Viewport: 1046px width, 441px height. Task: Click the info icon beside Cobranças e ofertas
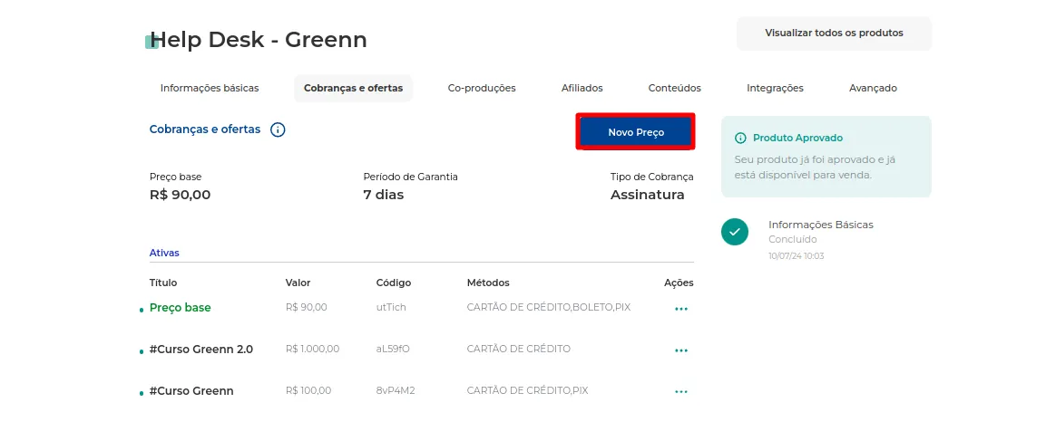point(278,129)
